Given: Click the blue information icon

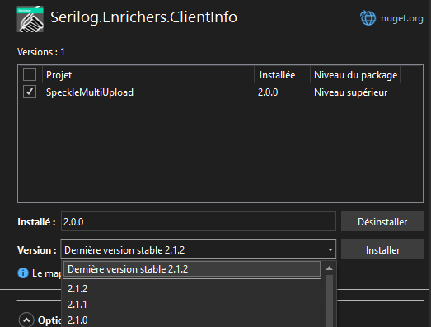Looking at the screenshot, I should click(x=23, y=273).
